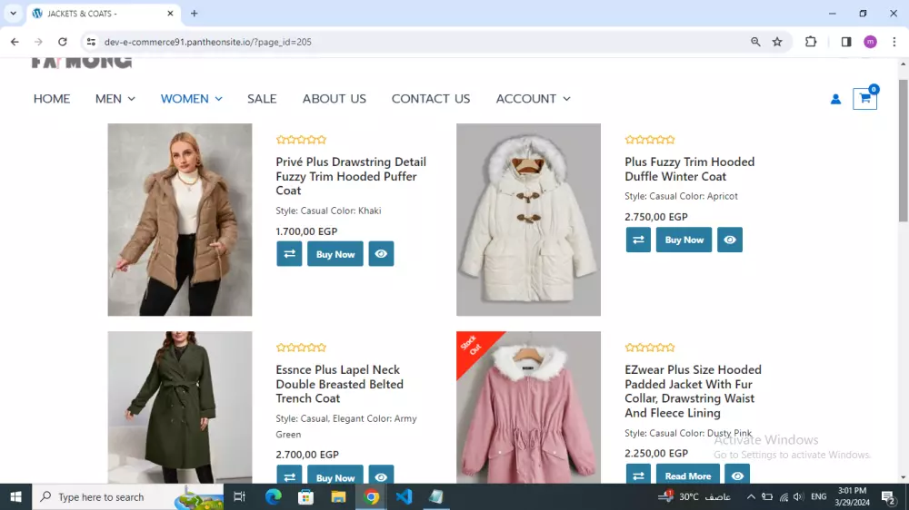Open a new browser tab

[x=195, y=14]
